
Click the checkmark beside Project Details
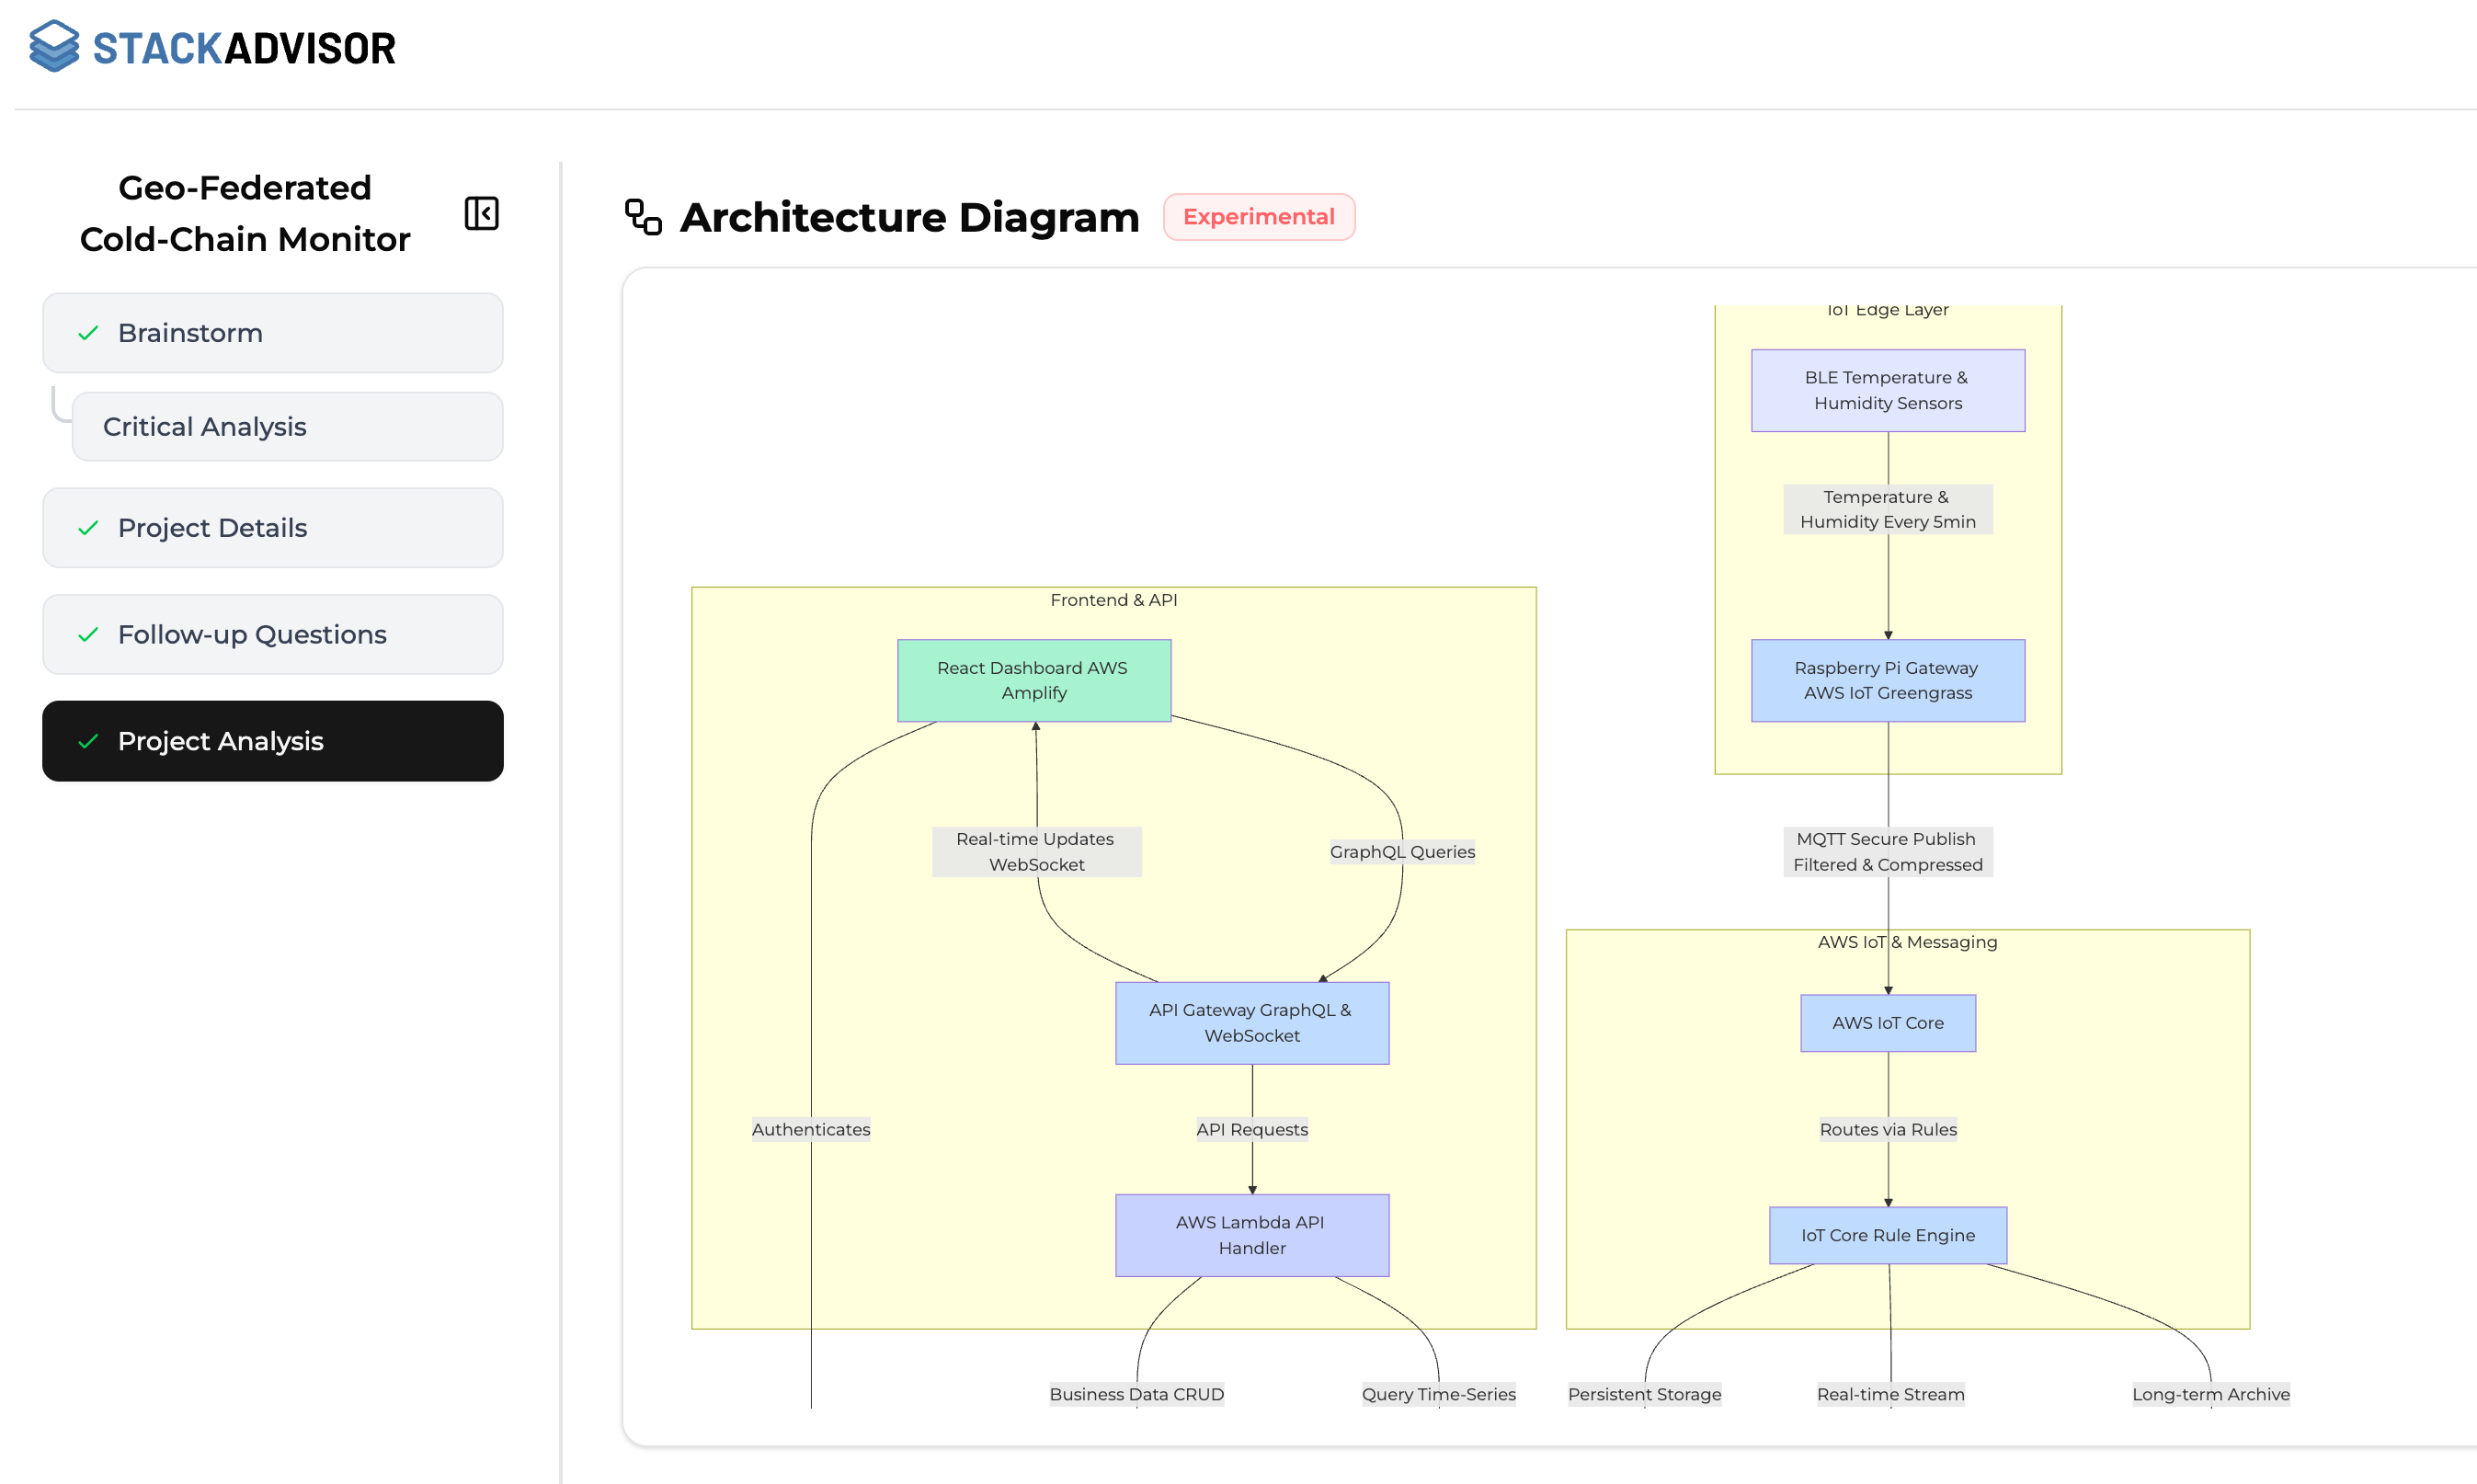click(x=88, y=528)
